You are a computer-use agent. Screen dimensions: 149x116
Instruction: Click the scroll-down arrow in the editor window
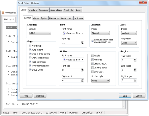(x=124, y=107)
